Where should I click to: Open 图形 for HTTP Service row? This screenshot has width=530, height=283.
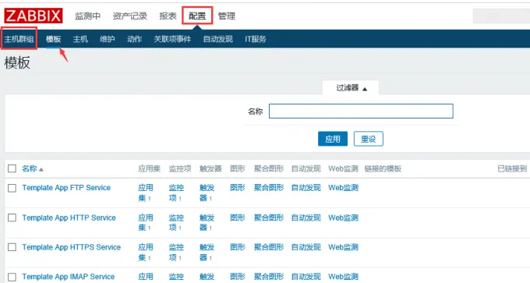(237, 218)
